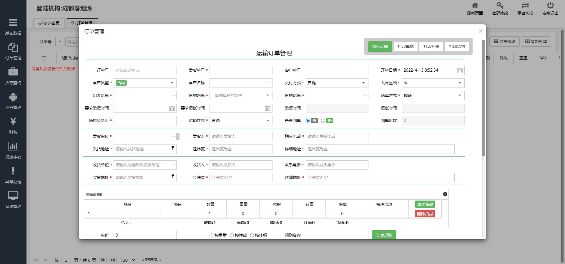Select 否 for 是否回单
This screenshot has height=264, width=565.
(308, 121)
